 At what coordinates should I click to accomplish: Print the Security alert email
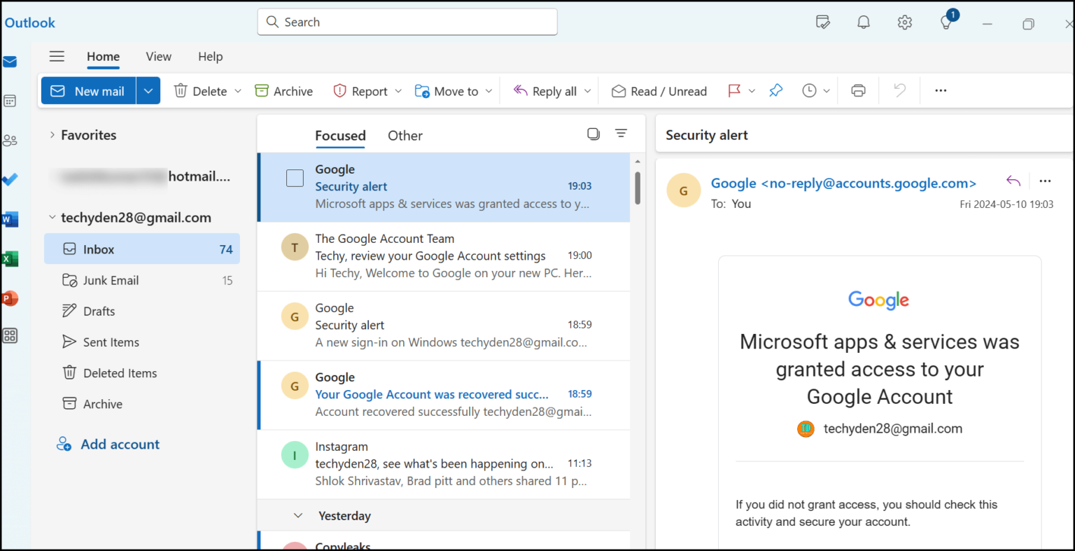pos(857,90)
